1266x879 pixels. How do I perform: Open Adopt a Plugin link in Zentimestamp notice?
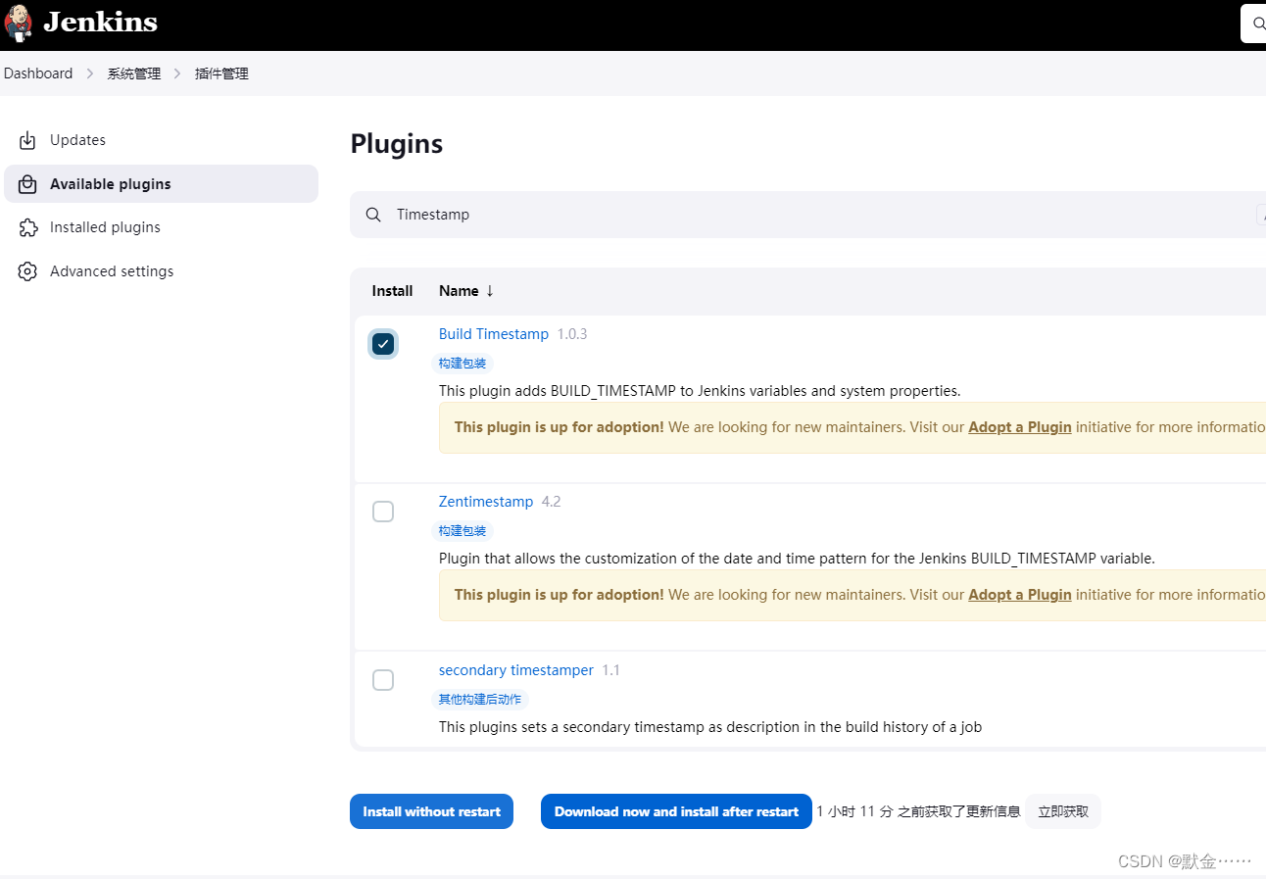tap(1020, 595)
